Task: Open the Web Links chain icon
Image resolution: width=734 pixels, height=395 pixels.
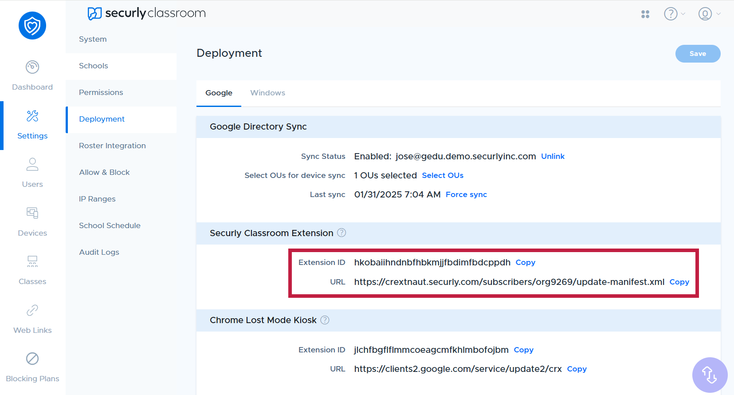Action: coord(32,310)
